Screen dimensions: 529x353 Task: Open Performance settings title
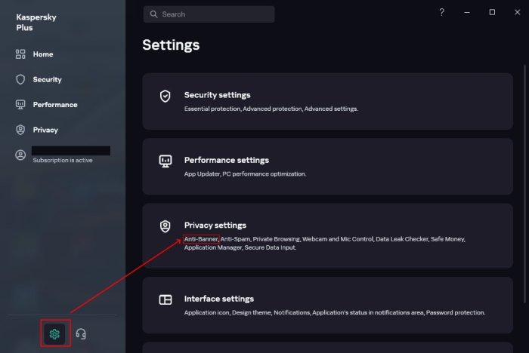tap(226, 160)
